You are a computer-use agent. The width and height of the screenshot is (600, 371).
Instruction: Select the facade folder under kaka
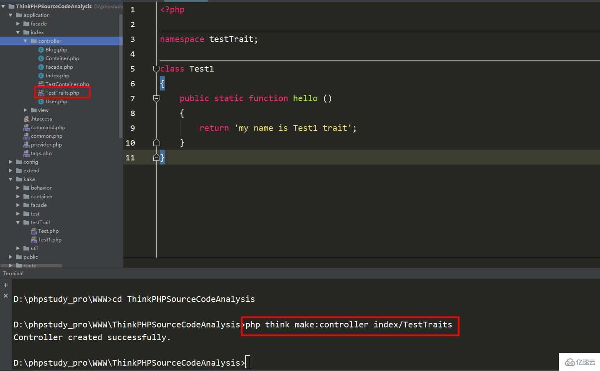pos(39,205)
